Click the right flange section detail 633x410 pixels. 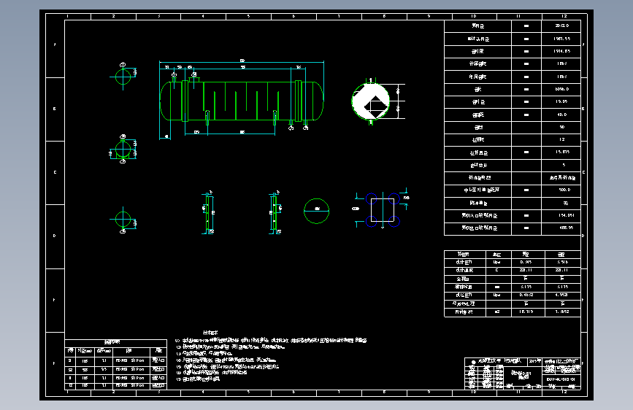(x=275, y=213)
